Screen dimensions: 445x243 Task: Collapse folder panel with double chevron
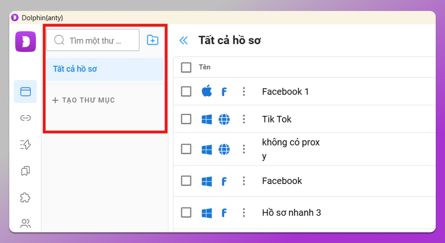click(x=184, y=40)
